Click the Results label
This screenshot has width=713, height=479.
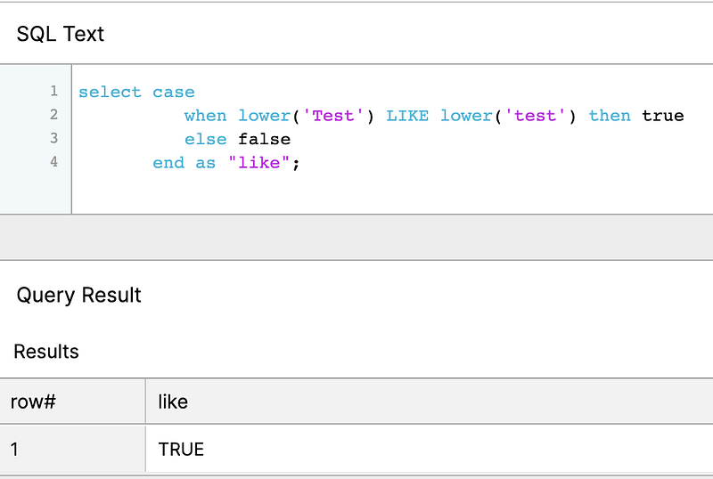[46, 352]
